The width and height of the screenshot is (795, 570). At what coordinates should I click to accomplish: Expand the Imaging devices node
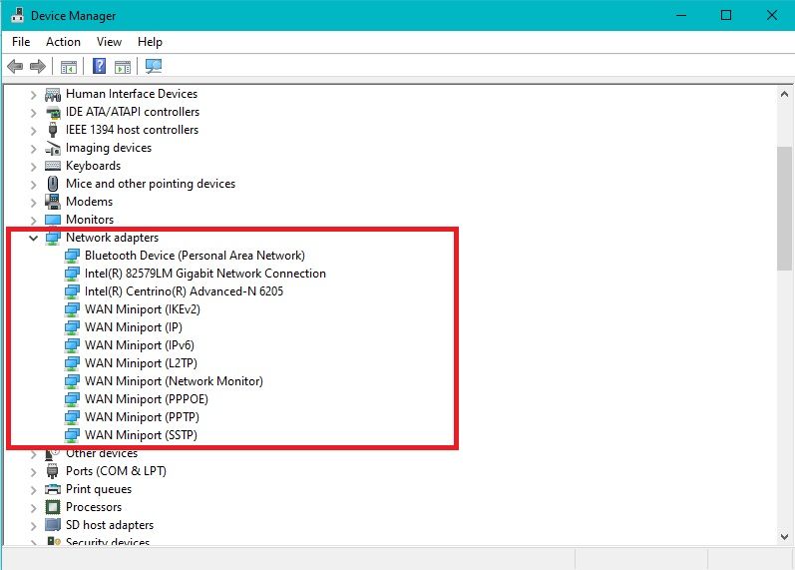coord(34,148)
